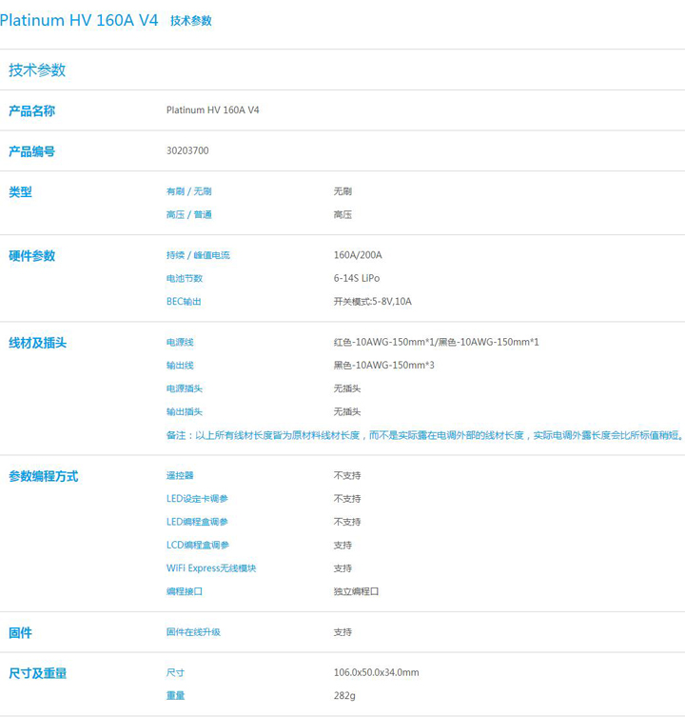
Task: Click the 备注 note about wire length
Action: tap(424, 435)
